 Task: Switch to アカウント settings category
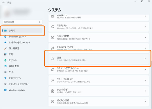pyautogui.click(x=22, y=60)
